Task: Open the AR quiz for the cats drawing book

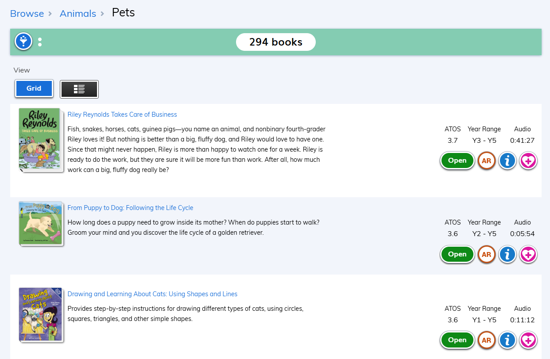Action: coord(486,340)
